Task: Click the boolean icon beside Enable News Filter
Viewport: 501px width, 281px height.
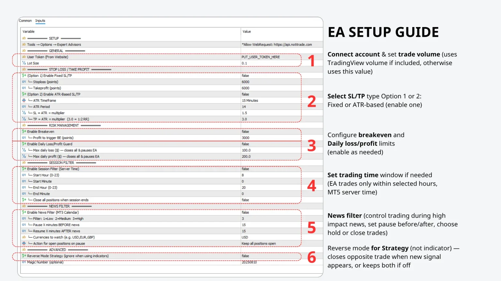Action: [x=24, y=212]
